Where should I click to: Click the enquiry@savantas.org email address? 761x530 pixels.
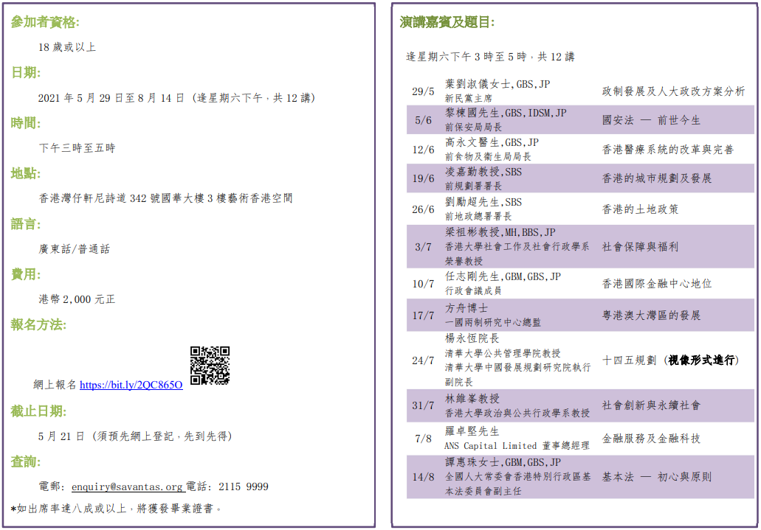click(127, 487)
